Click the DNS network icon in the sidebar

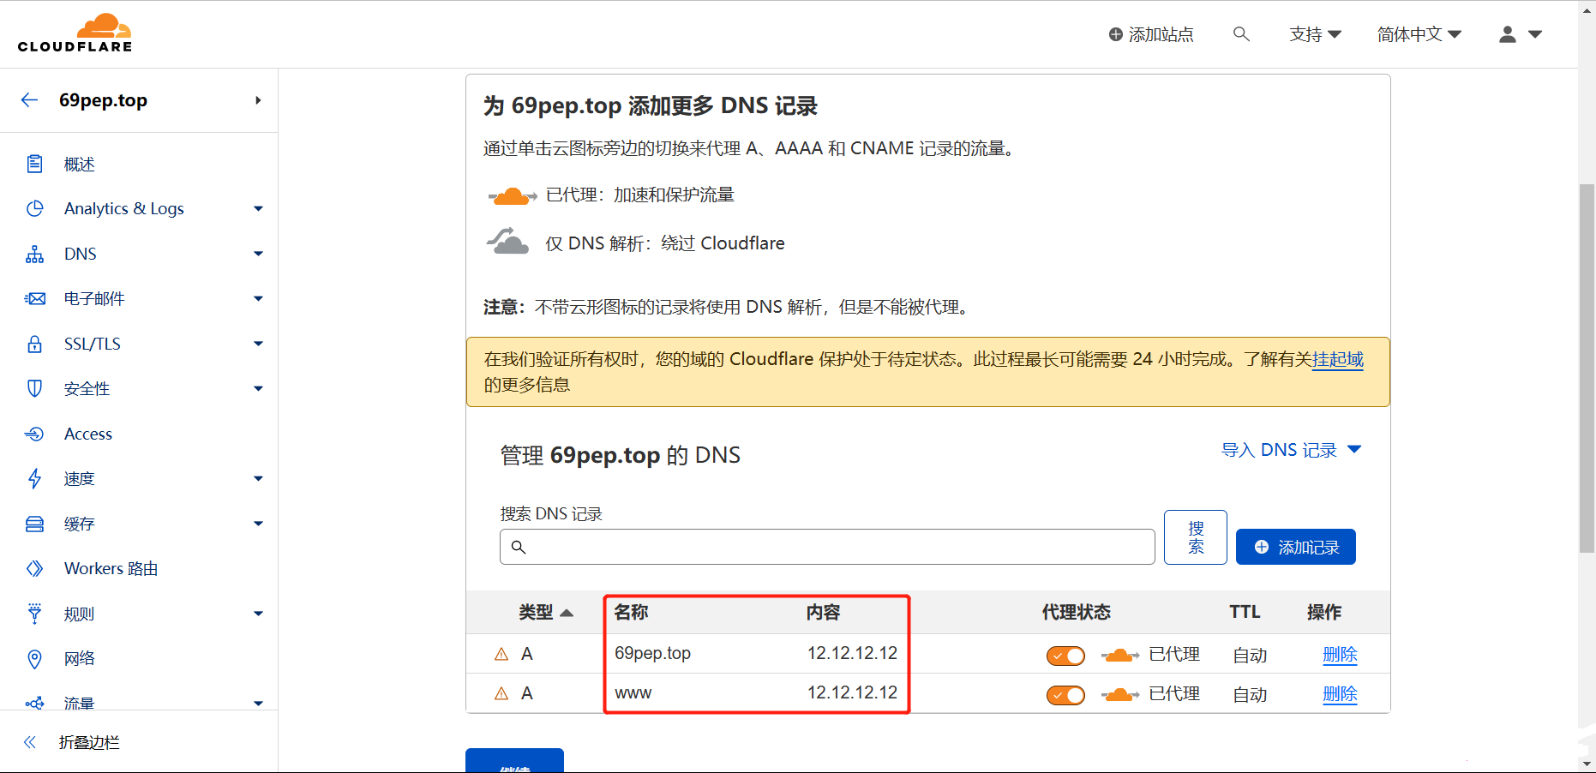pos(34,254)
